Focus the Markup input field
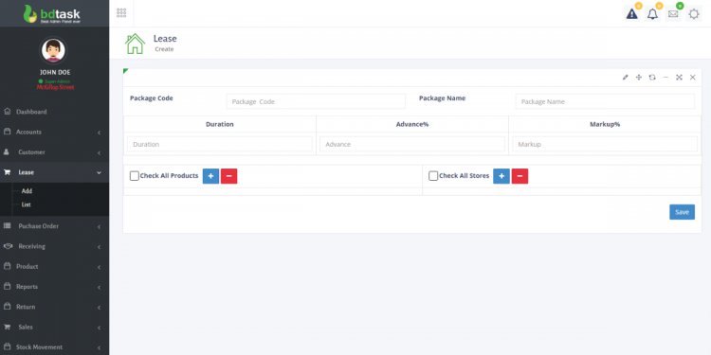This screenshot has height=355, width=711. (x=605, y=144)
